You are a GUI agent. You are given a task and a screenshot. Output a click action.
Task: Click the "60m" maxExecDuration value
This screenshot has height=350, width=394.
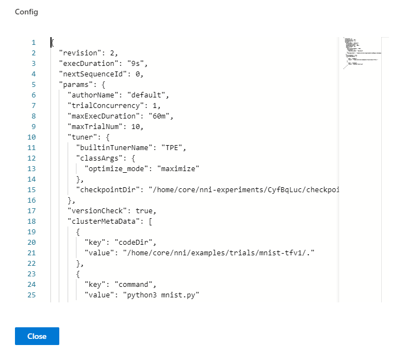click(162, 116)
